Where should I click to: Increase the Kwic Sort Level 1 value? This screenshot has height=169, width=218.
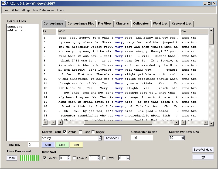[69, 157]
